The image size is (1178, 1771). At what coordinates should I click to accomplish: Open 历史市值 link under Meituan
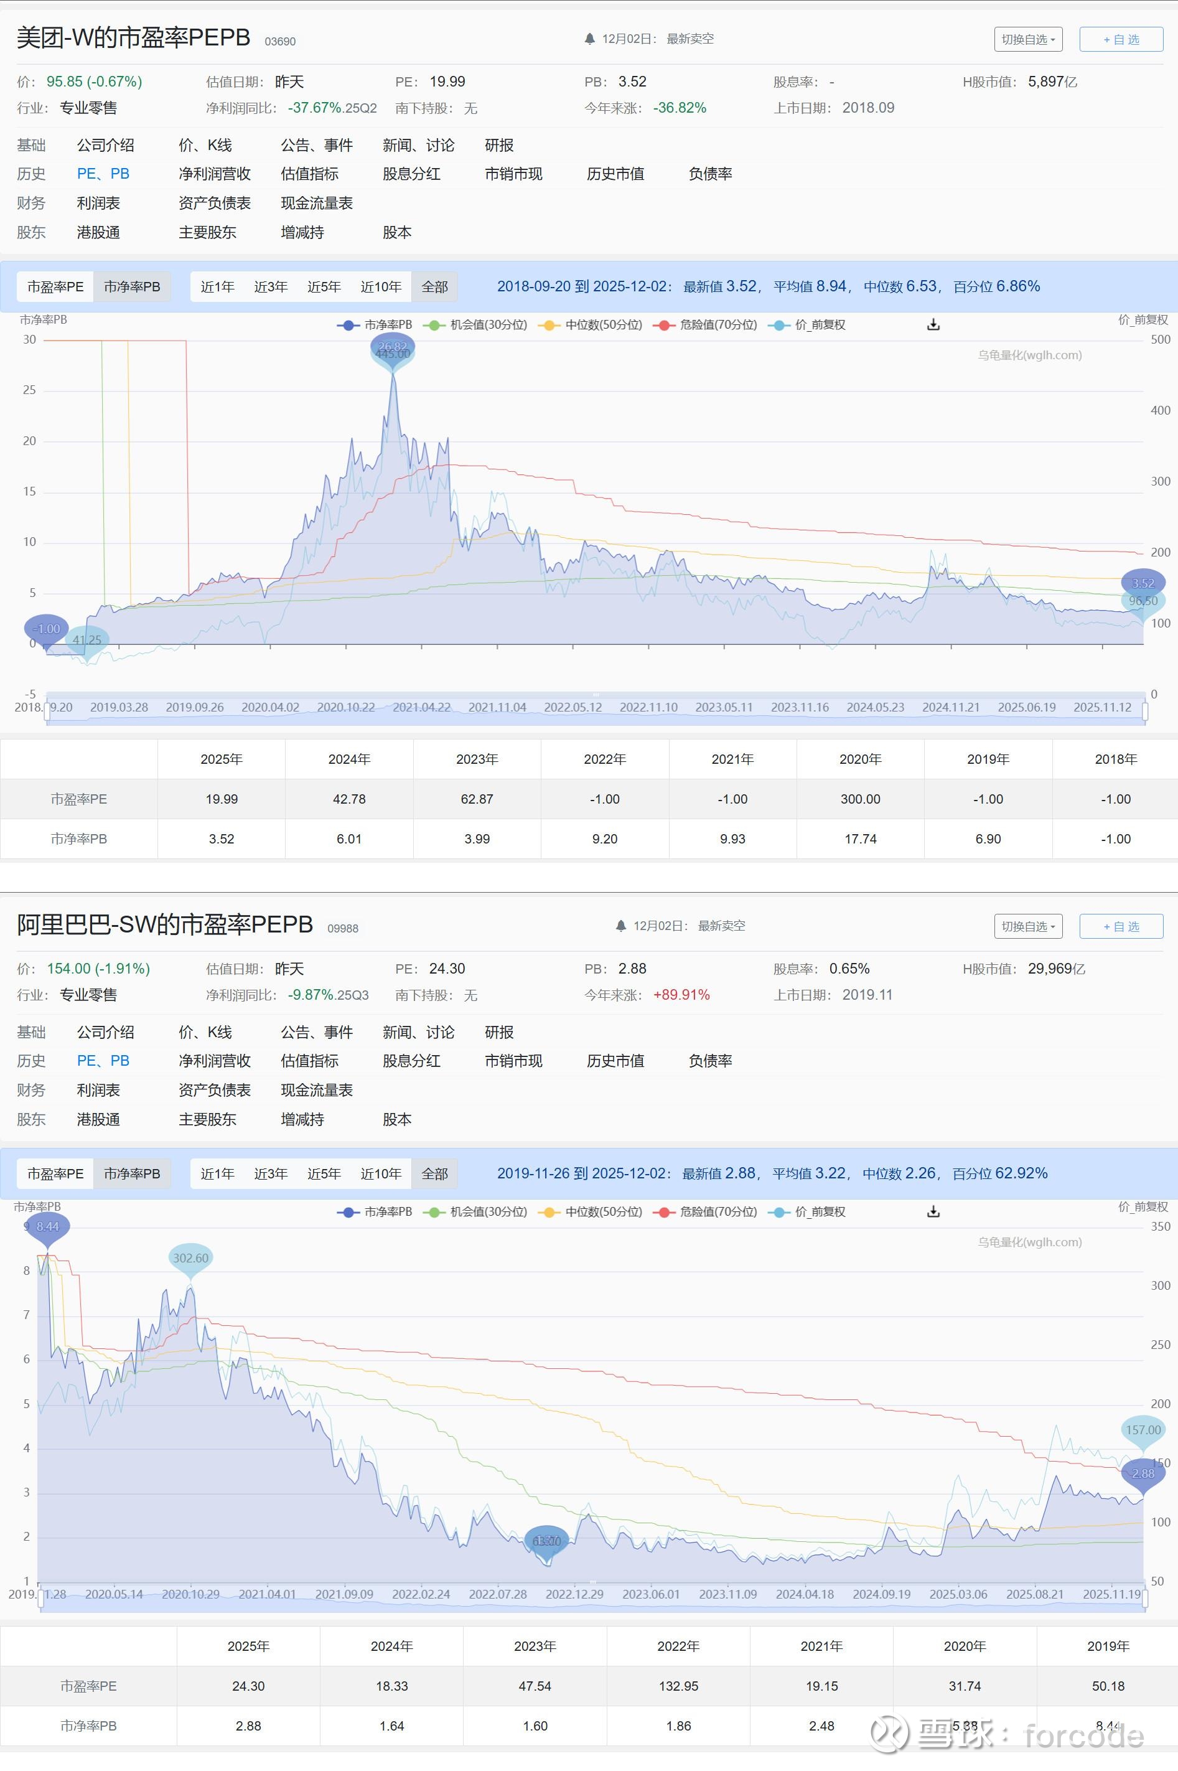pyautogui.click(x=615, y=174)
